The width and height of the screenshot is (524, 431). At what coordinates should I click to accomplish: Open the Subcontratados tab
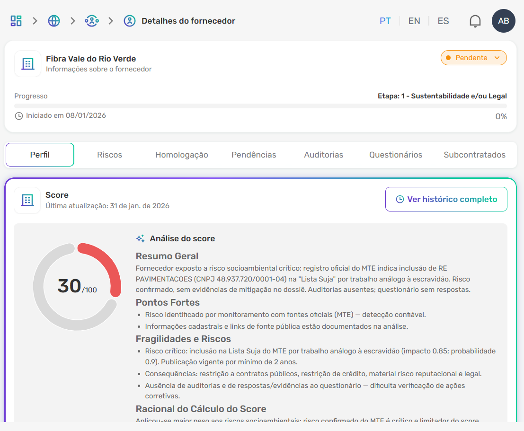(475, 155)
